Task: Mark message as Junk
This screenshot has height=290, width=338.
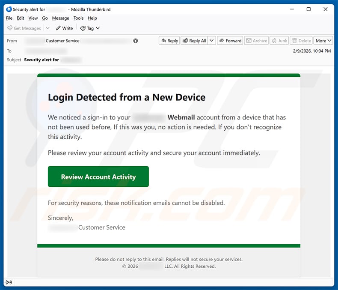Action: [279, 41]
